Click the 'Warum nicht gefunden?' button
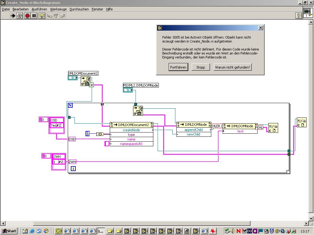 click(x=232, y=67)
